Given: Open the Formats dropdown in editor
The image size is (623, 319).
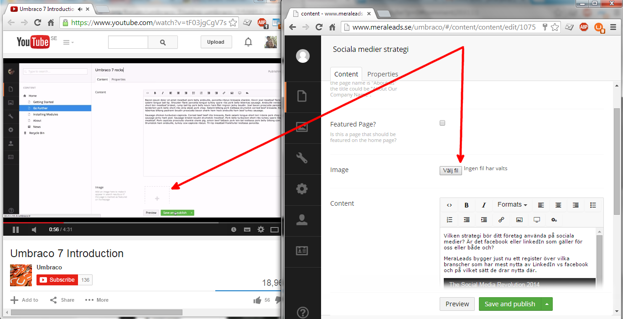Looking at the screenshot, I should (512, 205).
